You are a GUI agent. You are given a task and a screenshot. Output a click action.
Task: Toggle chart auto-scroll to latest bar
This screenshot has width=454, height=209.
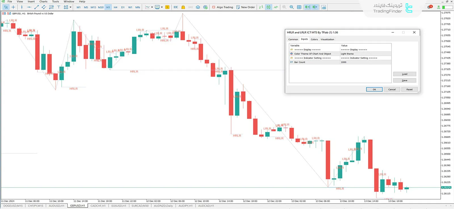click(307, 7)
